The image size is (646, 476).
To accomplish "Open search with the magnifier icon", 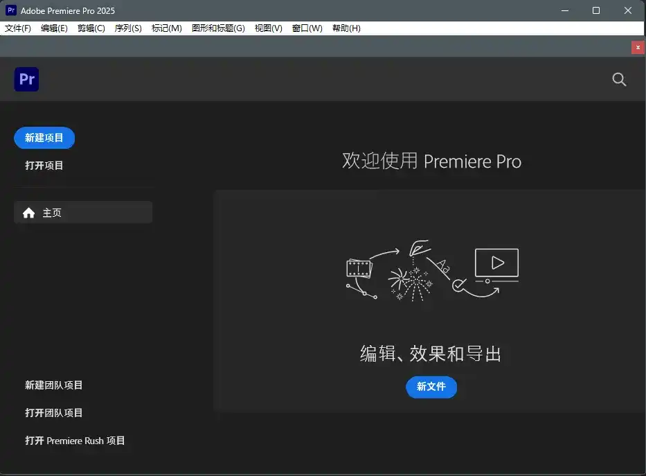I will click(618, 79).
